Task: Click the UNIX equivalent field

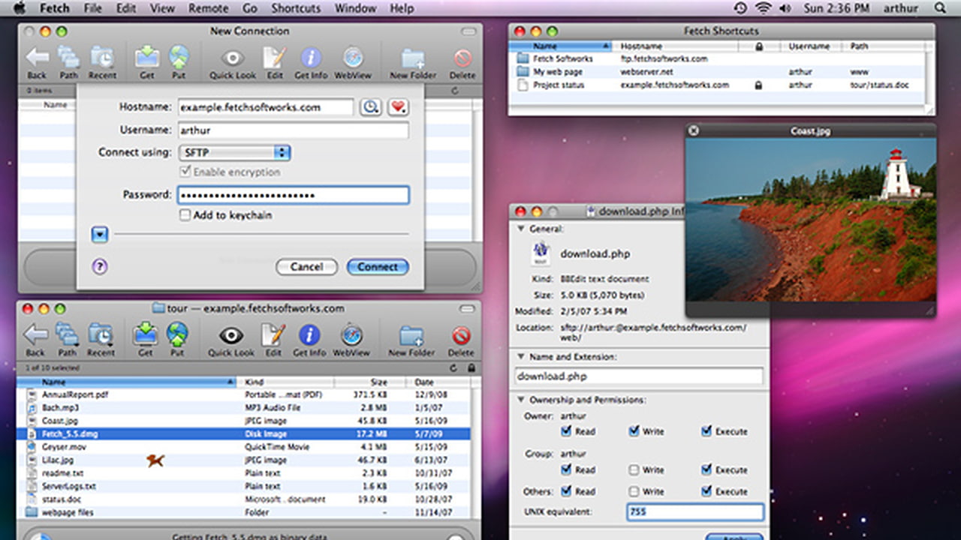Action: [695, 512]
